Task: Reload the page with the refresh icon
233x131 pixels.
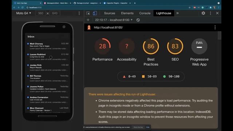Action: coord(22,7)
